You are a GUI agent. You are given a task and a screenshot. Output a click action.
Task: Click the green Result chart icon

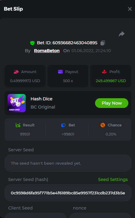point(18,125)
